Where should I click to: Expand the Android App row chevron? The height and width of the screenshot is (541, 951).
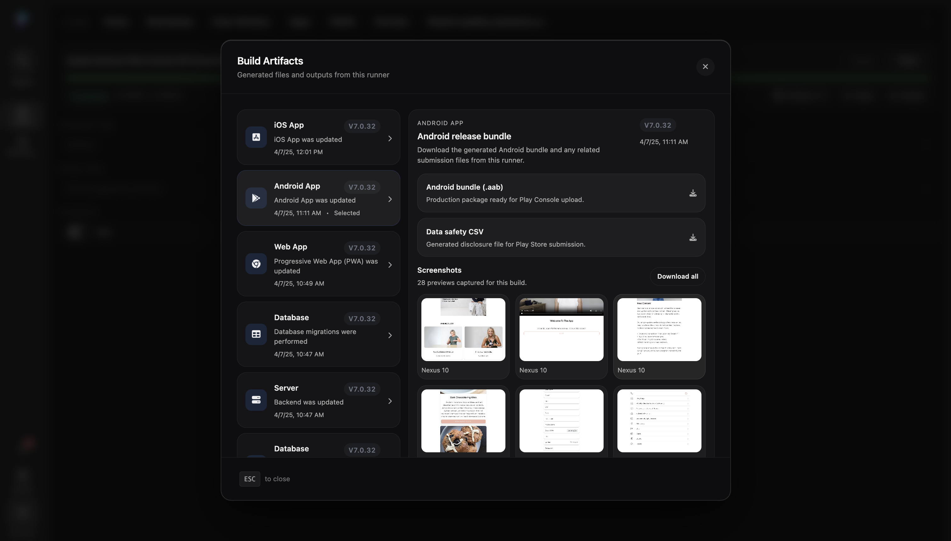point(390,199)
